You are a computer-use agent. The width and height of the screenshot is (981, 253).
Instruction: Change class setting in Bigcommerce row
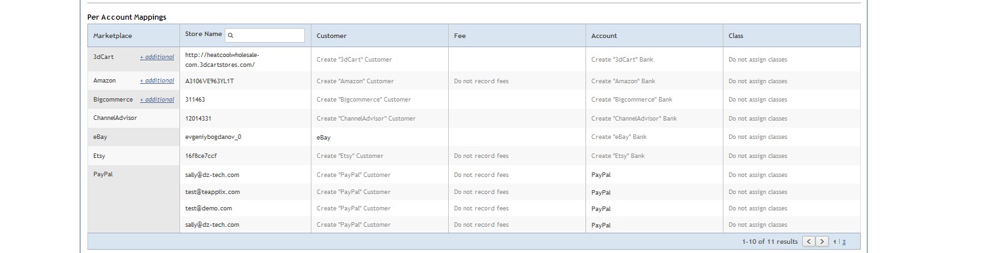click(x=758, y=100)
